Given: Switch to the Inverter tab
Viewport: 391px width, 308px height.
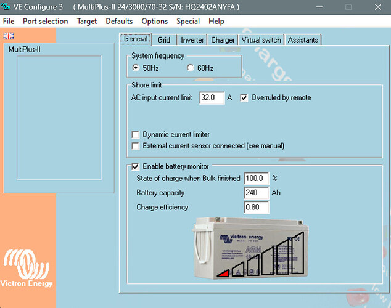Looking at the screenshot, I should (192, 40).
